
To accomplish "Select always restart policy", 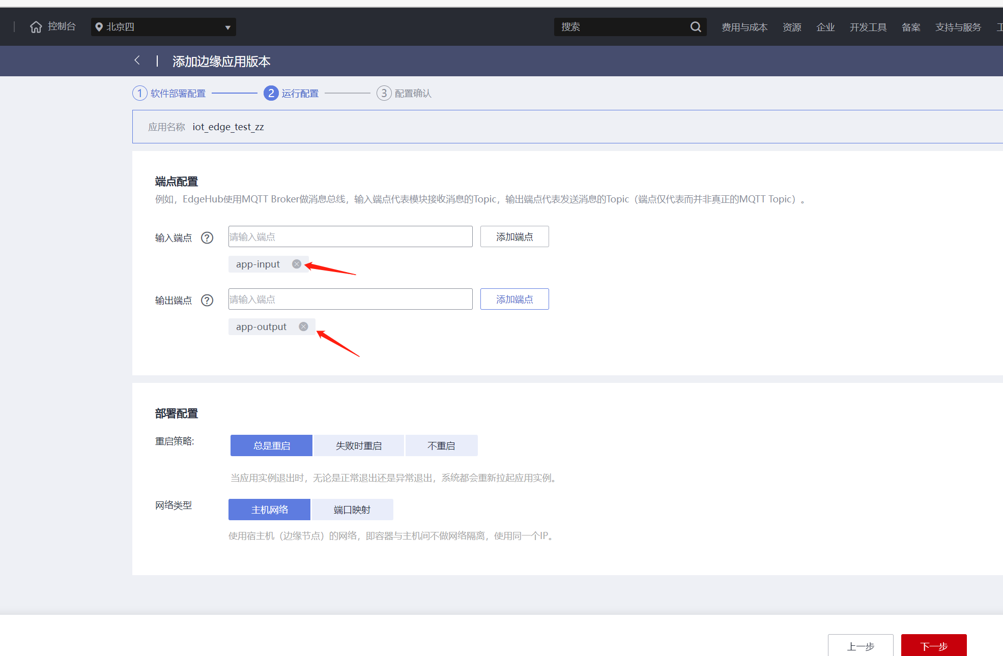I will [271, 445].
